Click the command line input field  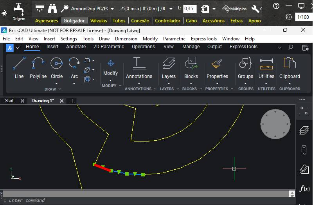pyautogui.click(x=149, y=200)
